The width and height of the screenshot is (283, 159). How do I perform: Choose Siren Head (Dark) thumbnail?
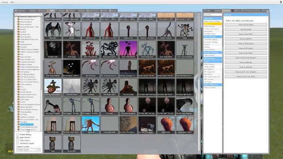[109, 49]
